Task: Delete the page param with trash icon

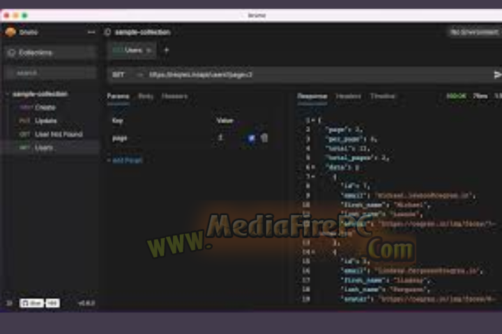Action: (x=264, y=138)
